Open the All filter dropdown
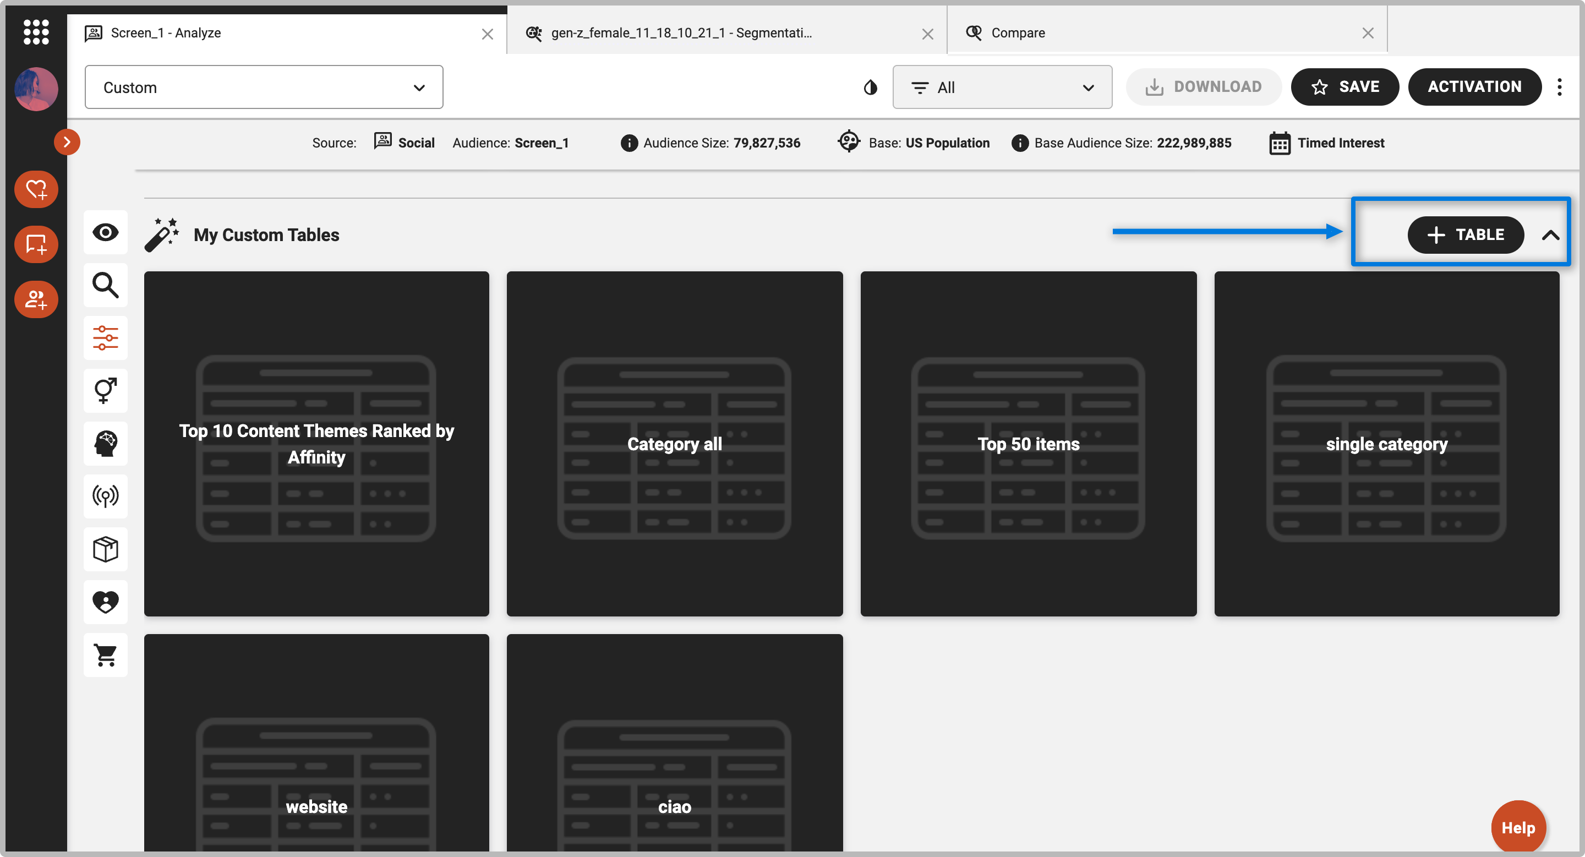The height and width of the screenshot is (857, 1585). click(1002, 88)
